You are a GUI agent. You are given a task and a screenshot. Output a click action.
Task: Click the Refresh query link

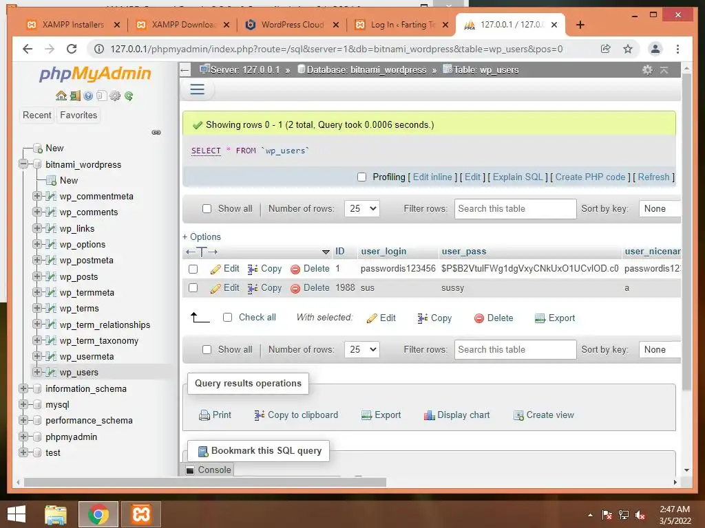click(x=654, y=177)
